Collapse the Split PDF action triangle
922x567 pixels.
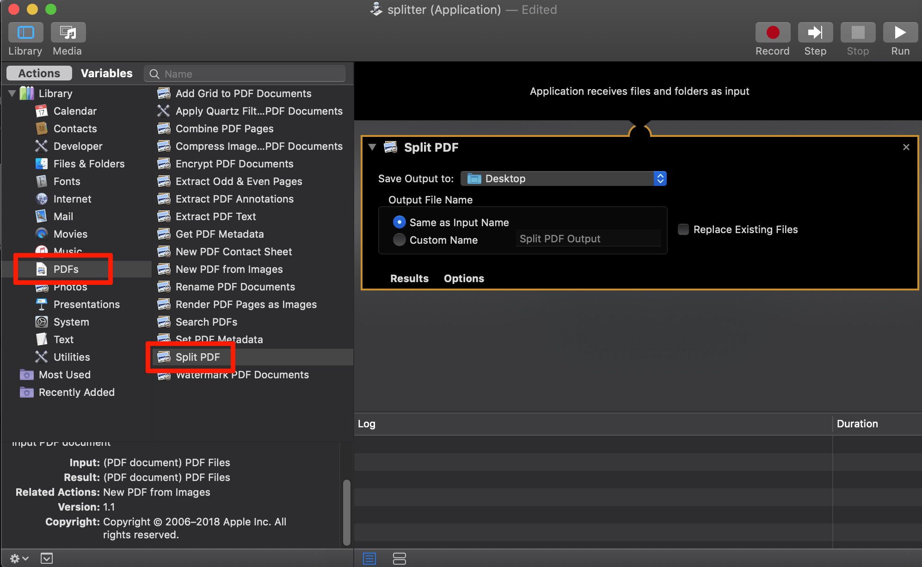coord(372,147)
